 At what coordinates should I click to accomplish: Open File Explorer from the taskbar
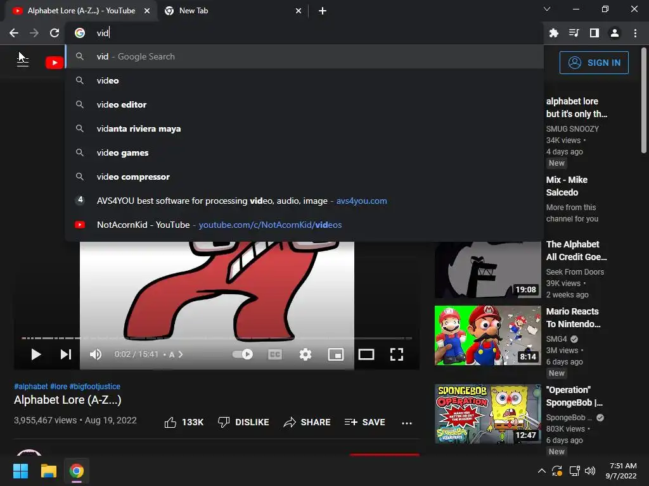(48, 471)
